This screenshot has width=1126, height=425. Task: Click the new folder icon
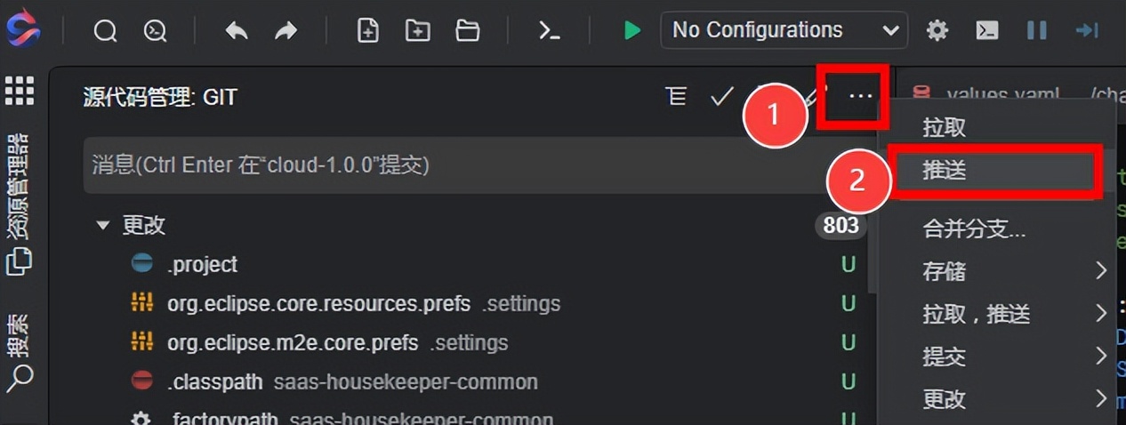coord(417,31)
